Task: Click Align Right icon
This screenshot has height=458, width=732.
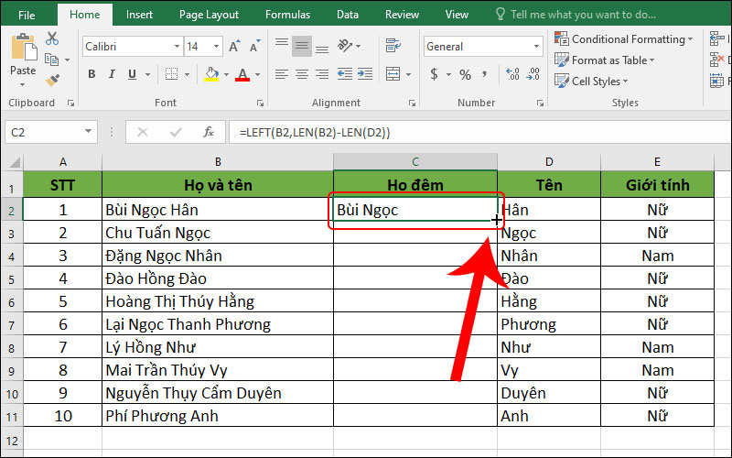Action: click(x=322, y=74)
